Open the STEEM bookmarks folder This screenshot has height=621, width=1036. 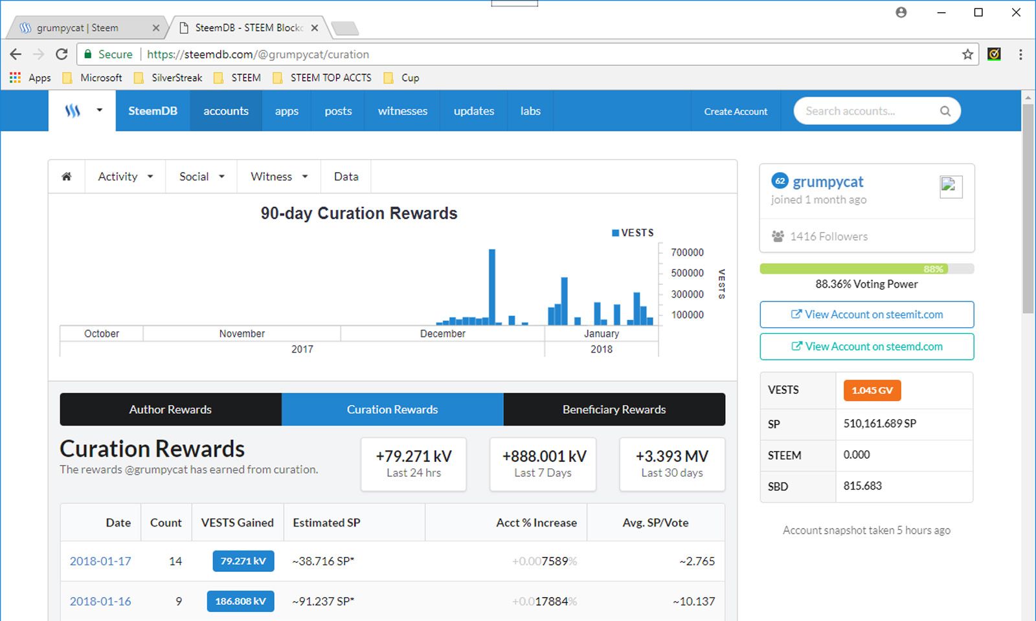237,78
